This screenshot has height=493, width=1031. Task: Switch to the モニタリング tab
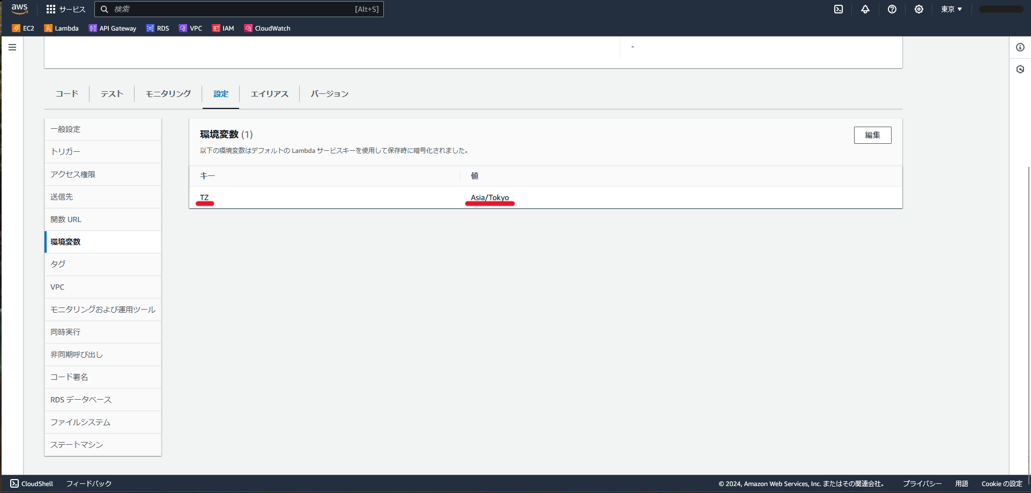pos(168,94)
